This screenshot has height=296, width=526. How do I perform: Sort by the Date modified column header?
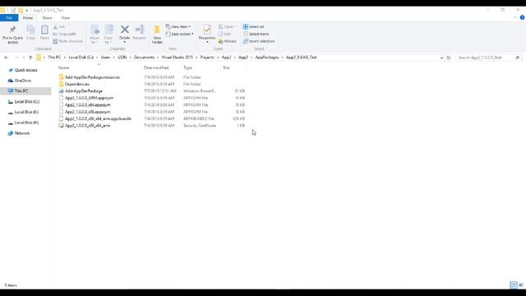(156, 67)
